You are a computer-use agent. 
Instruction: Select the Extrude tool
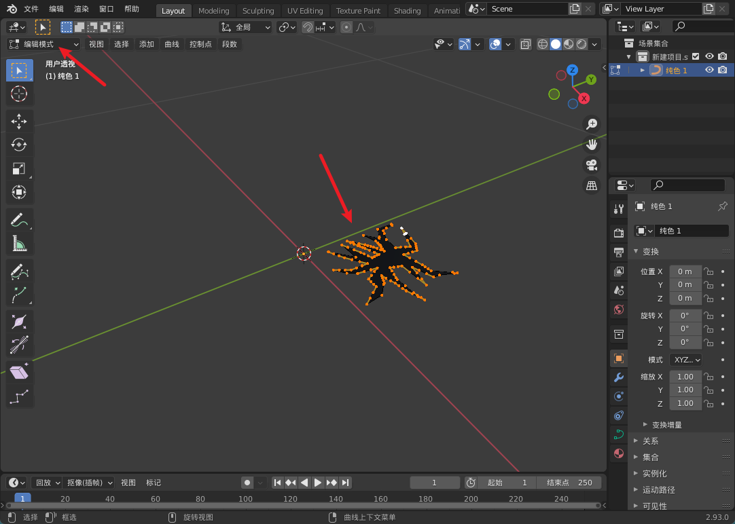pyautogui.click(x=19, y=295)
